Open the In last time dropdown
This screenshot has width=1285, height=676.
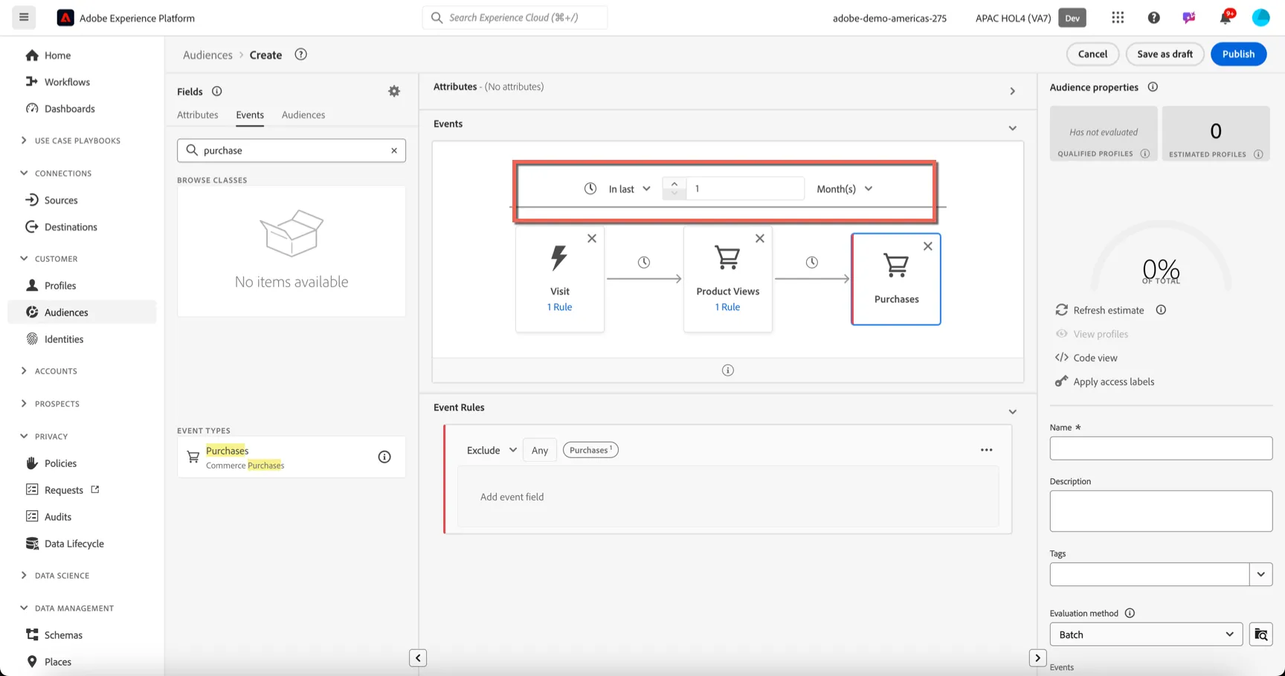629,189
